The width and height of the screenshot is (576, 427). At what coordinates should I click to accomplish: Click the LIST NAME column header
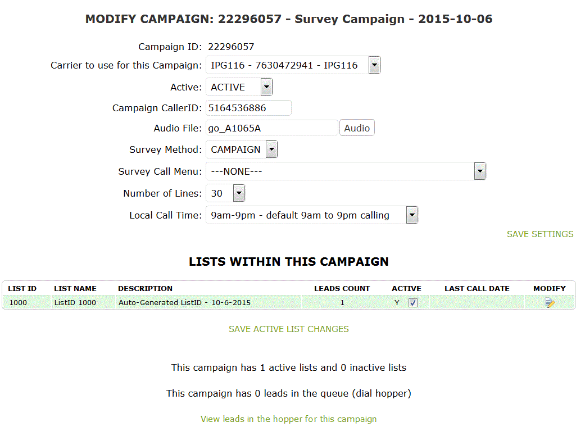tap(75, 289)
